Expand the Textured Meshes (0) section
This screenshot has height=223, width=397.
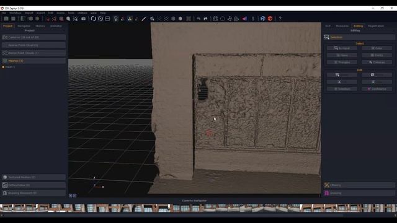[x=33, y=177]
